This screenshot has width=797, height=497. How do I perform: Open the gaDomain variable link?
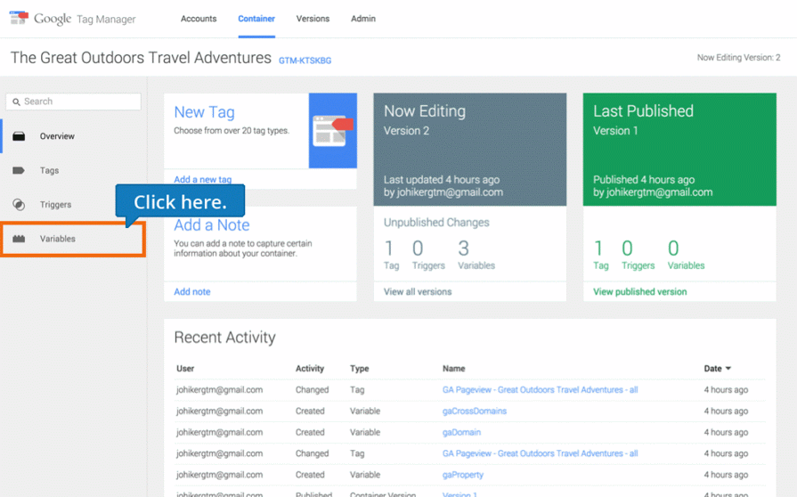pos(461,433)
